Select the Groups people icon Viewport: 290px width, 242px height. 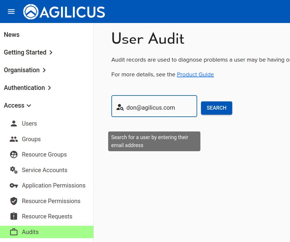[14, 139]
